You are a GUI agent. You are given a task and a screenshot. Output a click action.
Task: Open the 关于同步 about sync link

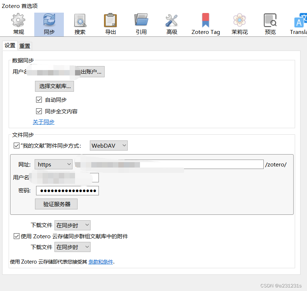pos(43,122)
